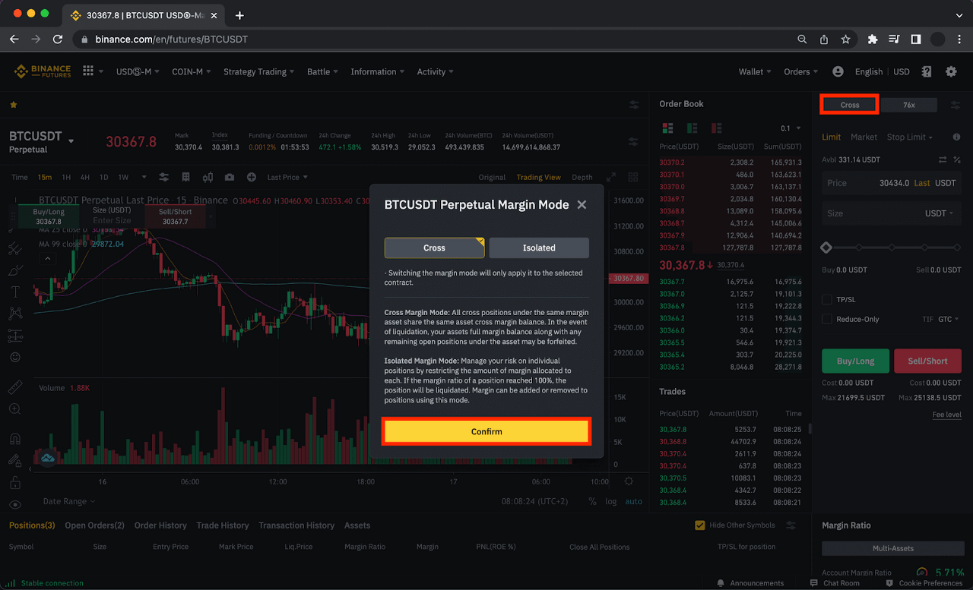Click the transfer arrows icon next to Avbl
Image resolution: width=973 pixels, height=590 pixels.
click(943, 159)
